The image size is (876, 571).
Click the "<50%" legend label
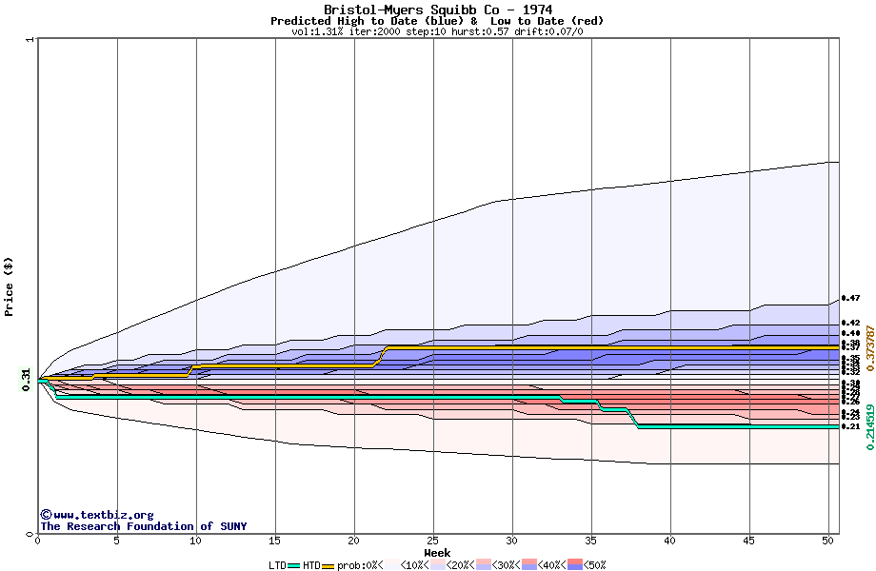tap(594, 565)
